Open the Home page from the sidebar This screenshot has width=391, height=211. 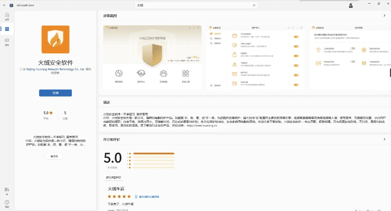point(7,16)
